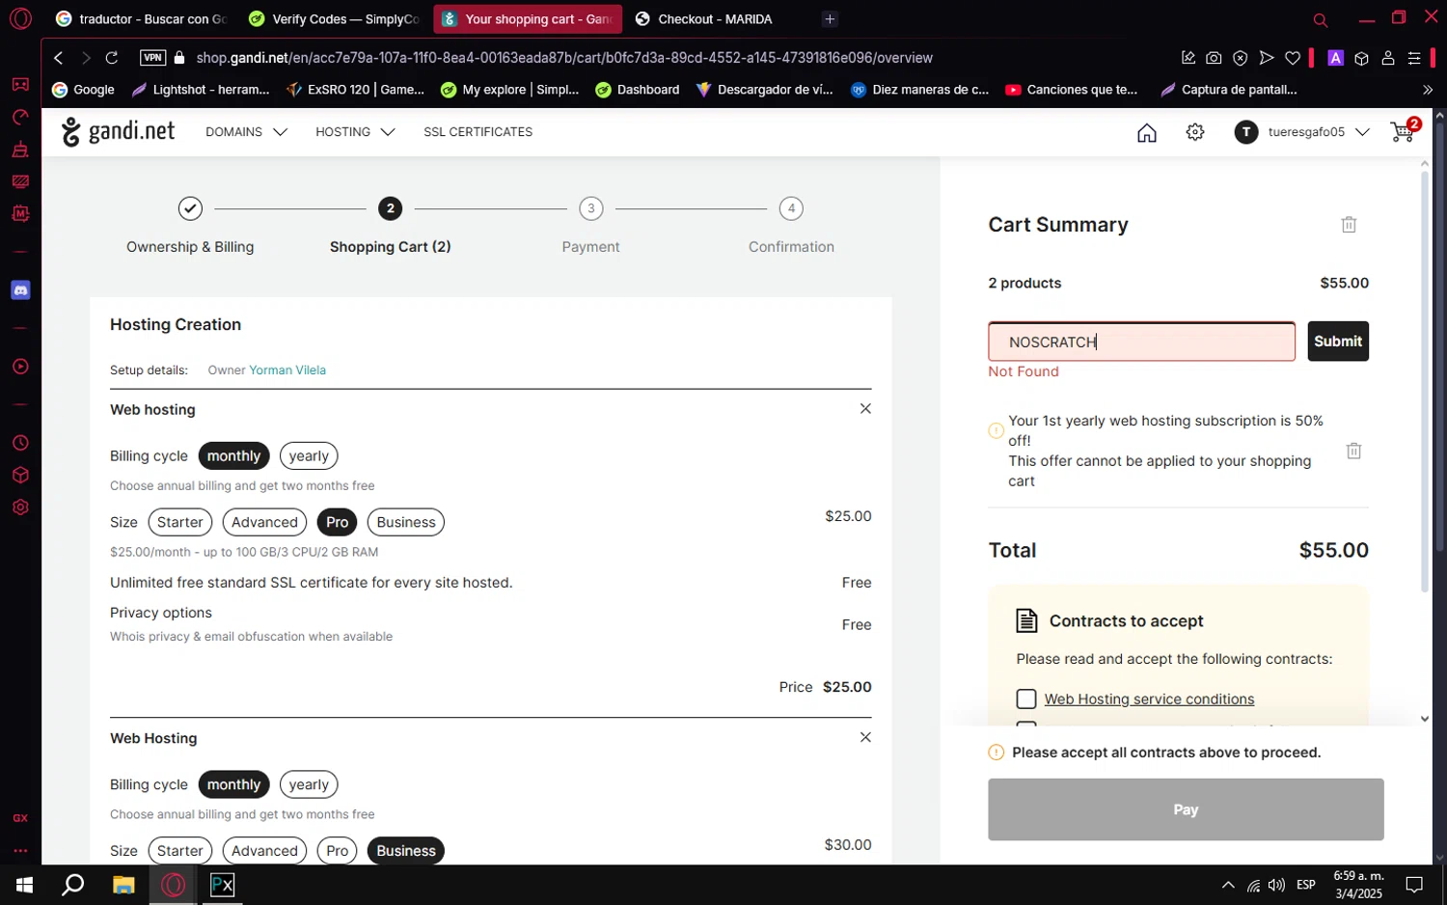The width and height of the screenshot is (1447, 905).
Task: Go back to previous page
Action: pyautogui.click(x=58, y=58)
